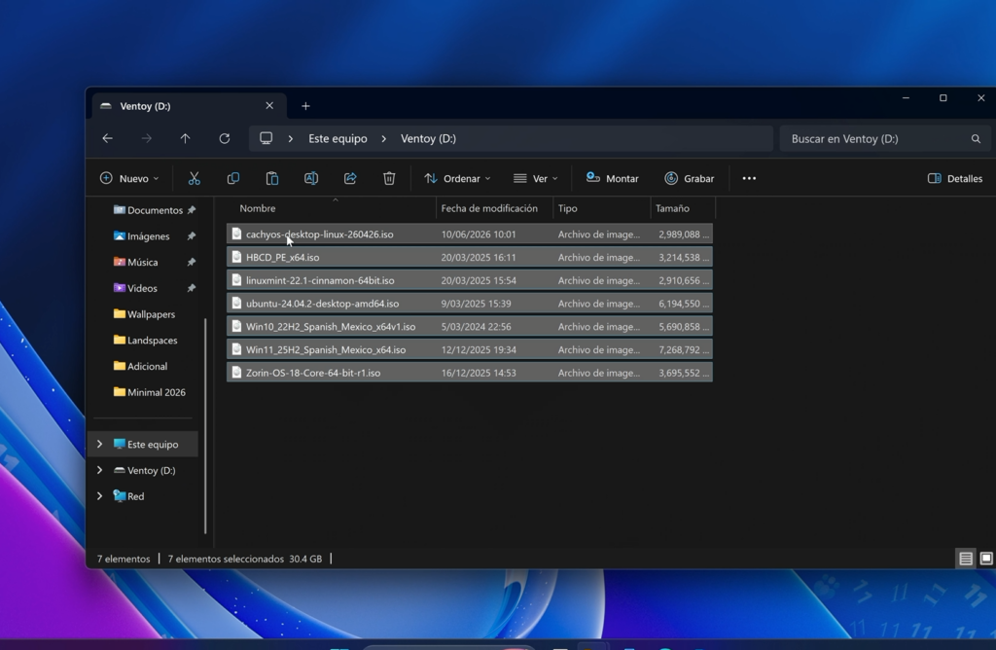Click the Cut scissors icon

point(195,178)
